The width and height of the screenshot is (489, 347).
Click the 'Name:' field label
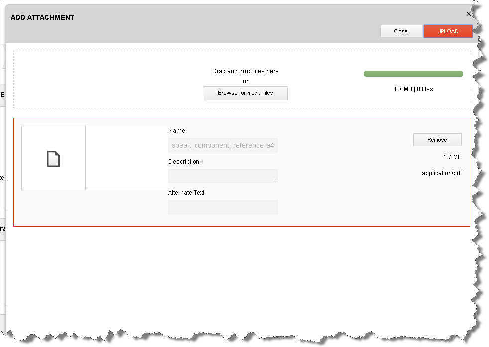177,131
